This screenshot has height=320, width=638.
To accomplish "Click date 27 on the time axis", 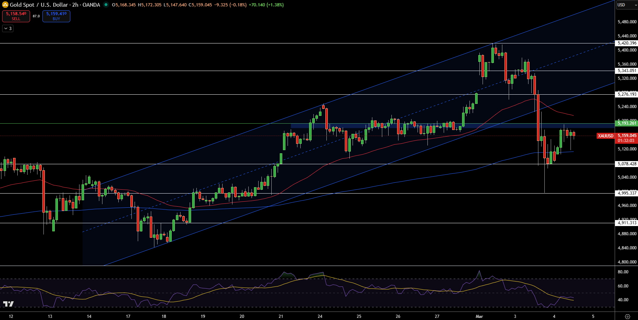I will pos(437,316).
